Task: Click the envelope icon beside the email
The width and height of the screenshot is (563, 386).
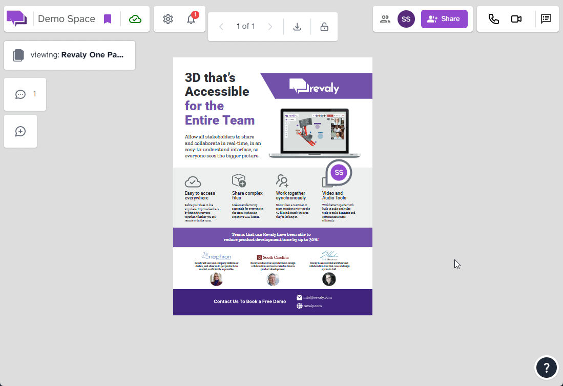Action: (300, 297)
